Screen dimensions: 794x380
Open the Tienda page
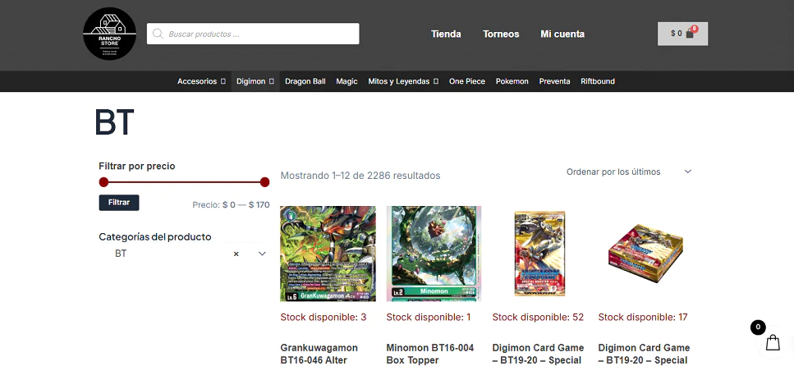(x=446, y=34)
